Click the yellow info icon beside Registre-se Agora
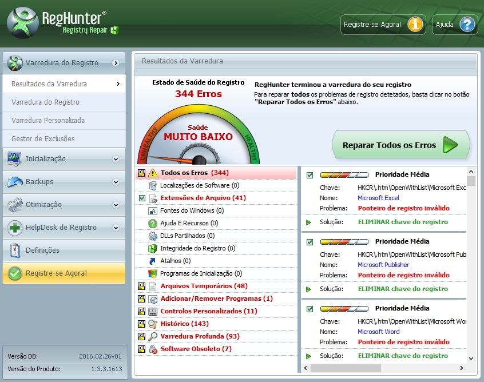 (x=415, y=25)
